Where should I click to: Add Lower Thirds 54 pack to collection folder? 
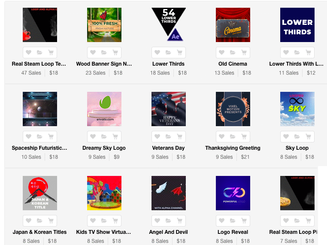(168, 52)
